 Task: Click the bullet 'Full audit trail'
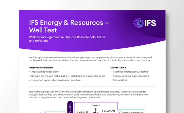[120, 80]
